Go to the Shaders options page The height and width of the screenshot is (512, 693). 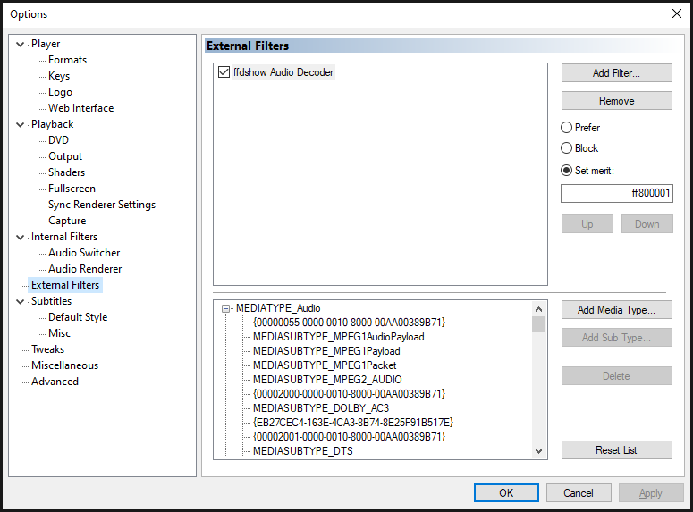67,172
